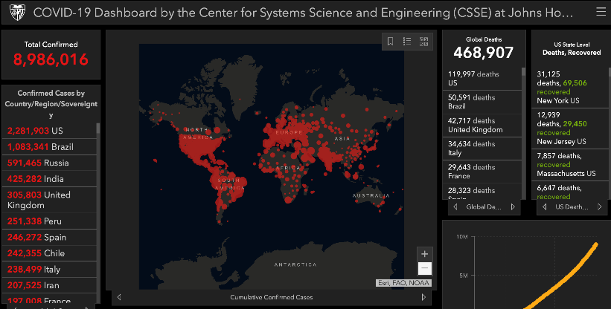611x309 pixels.
Task: Select the Global Deaths tab label
Action: [x=484, y=206]
